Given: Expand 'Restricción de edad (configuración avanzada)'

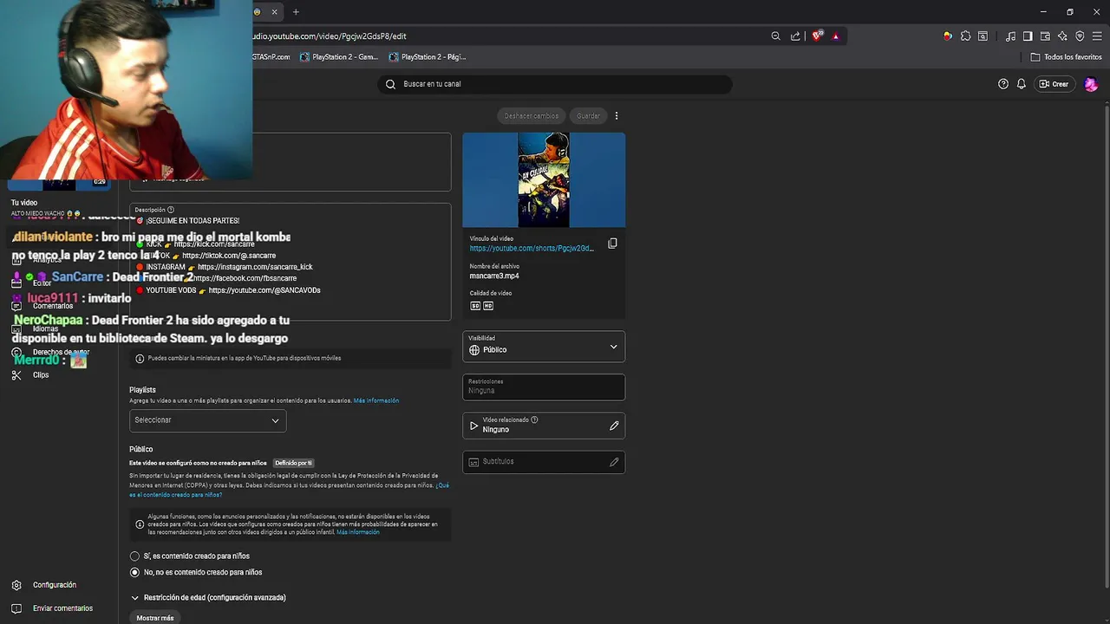Looking at the screenshot, I should pos(208,597).
